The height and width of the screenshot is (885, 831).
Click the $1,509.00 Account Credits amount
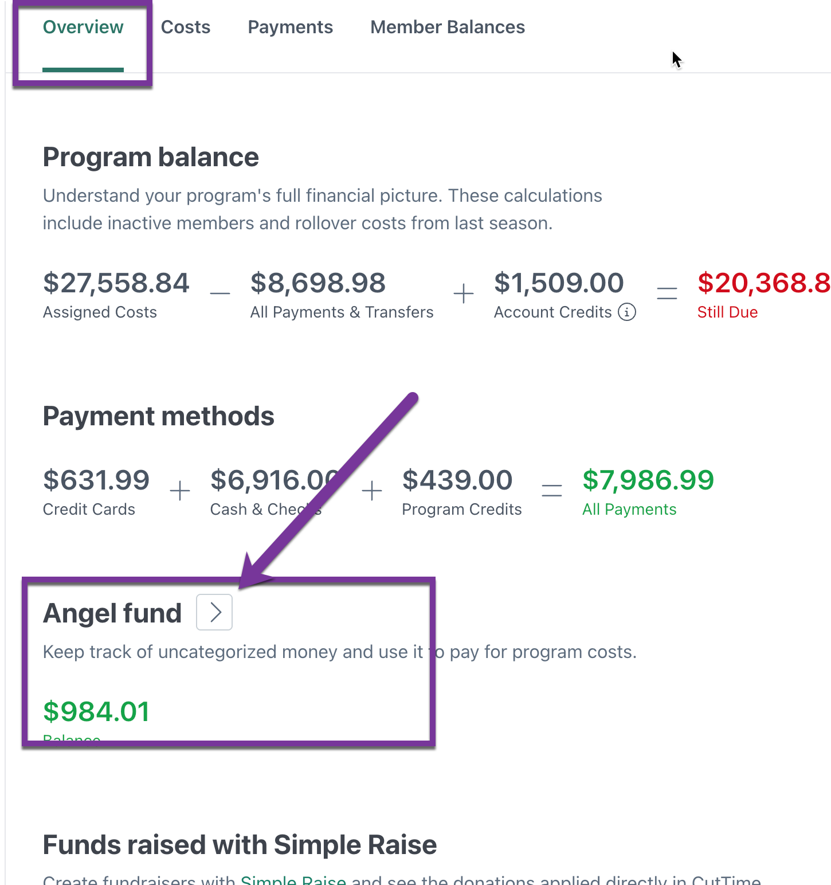559,283
